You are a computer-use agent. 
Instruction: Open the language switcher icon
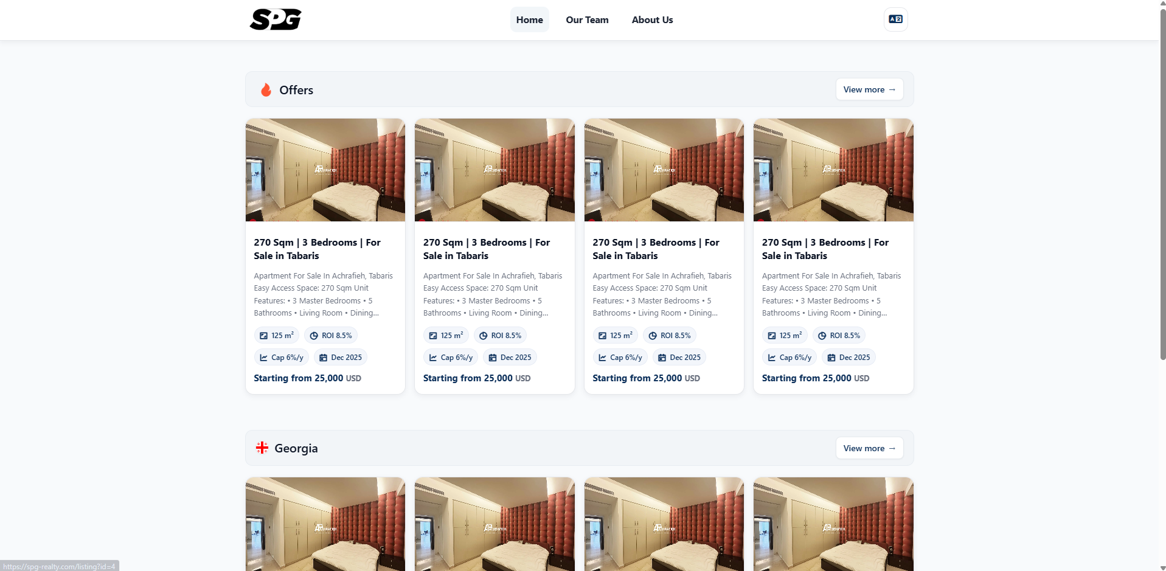(895, 19)
